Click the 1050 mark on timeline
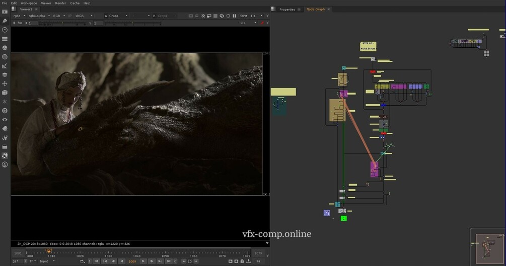Image resolution: width=506 pixels, height=266 pixels. click(x=165, y=255)
